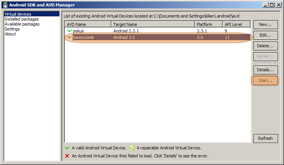Maximize the AVD Manager window
This screenshot has height=165, width=284.
pyautogui.click(x=272, y=5)
